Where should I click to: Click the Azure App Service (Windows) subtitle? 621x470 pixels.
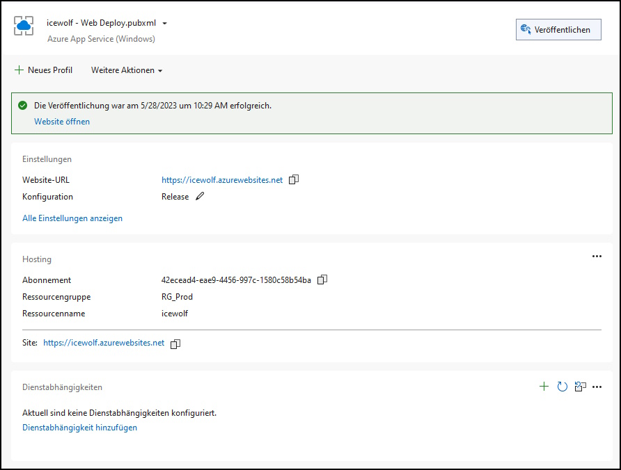(102, 39)
